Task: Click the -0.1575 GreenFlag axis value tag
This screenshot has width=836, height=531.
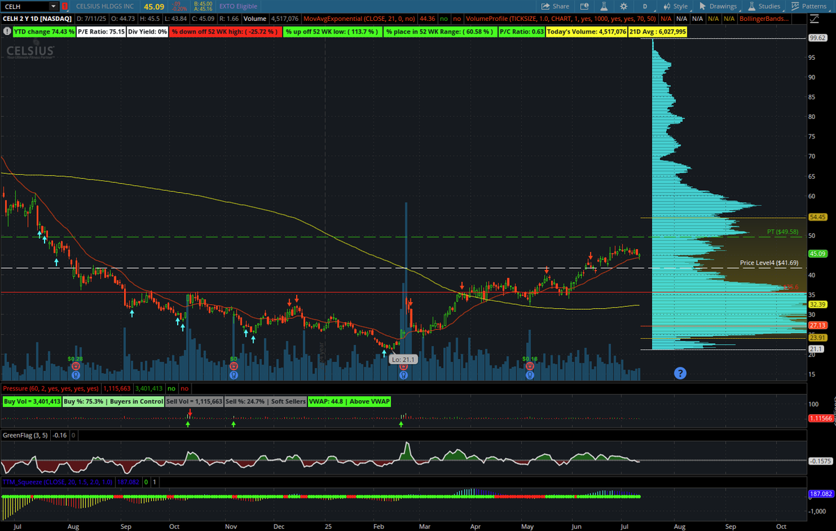Action: point(820,461)
